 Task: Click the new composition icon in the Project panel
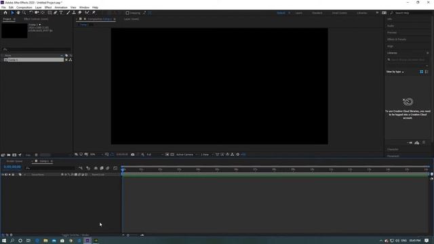click(x=14, y=155)
